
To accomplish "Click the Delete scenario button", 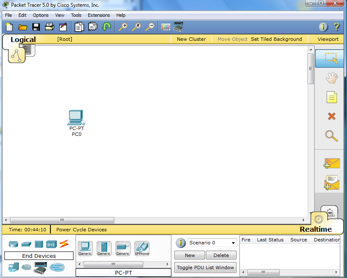I will 221,255.
